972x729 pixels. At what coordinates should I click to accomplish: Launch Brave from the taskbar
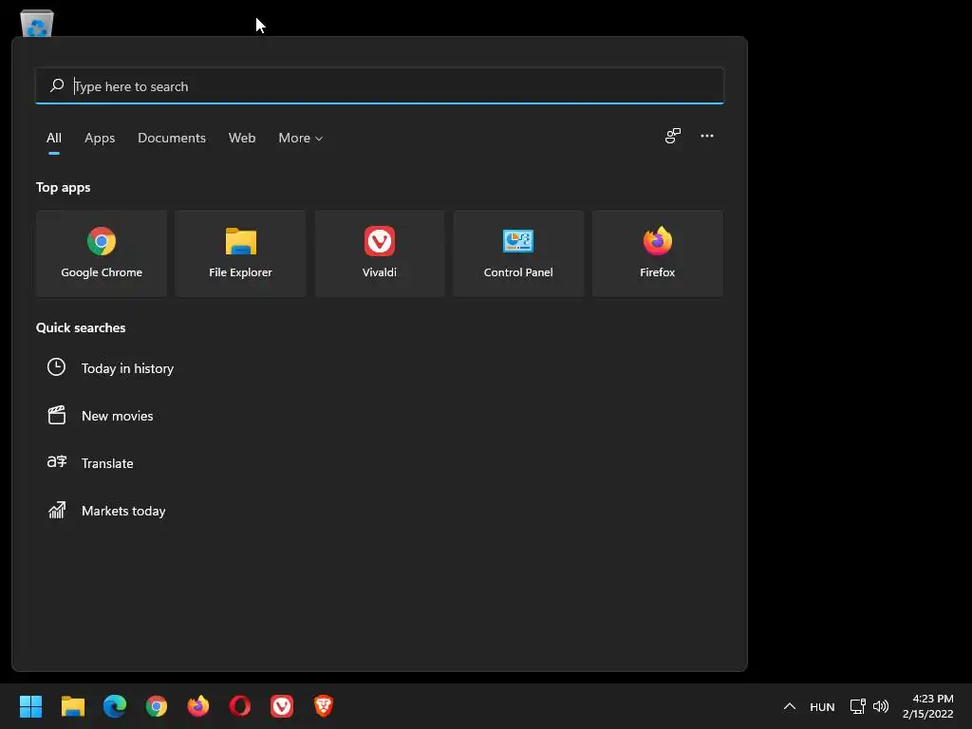tap(324, 706)
